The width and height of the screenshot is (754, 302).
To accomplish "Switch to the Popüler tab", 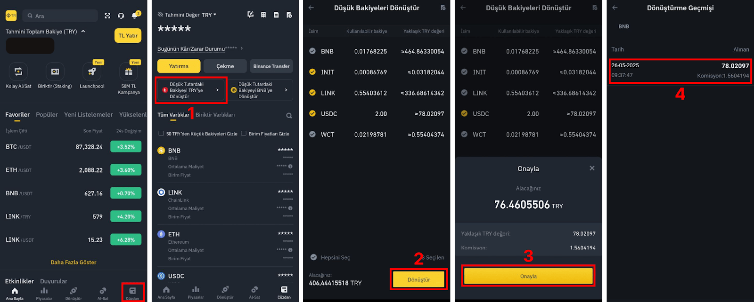I will pos(47,115).
